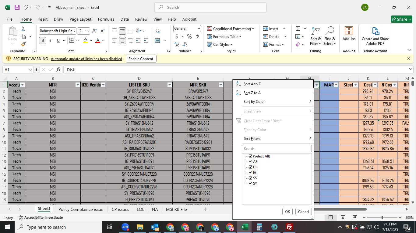416x233 pixels.
Task: Click the Comma Style icon
Action: point(197,36)
